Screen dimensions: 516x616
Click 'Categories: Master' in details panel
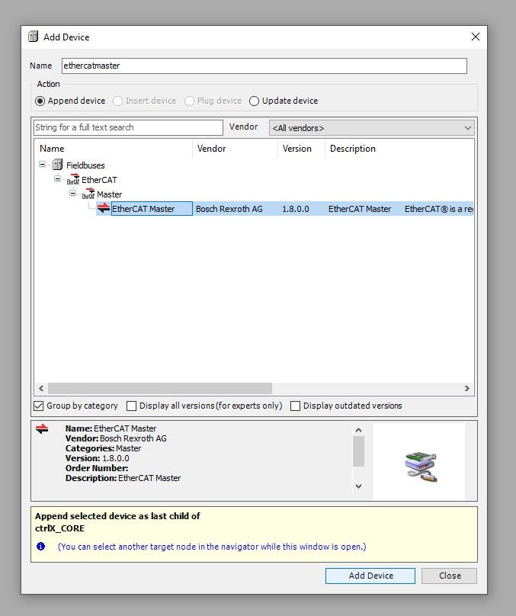point(103,448)
